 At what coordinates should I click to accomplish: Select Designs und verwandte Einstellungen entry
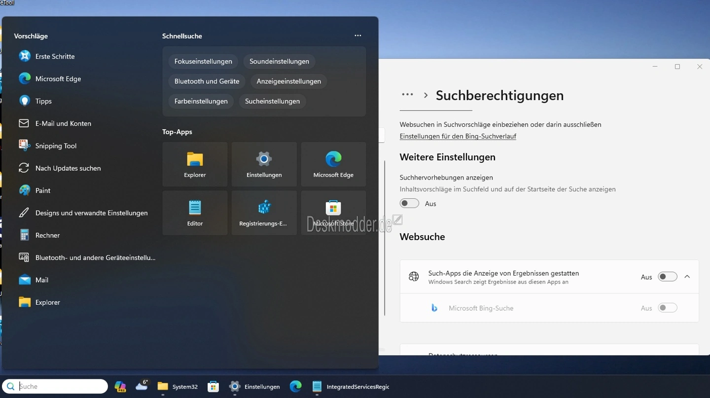91,213
